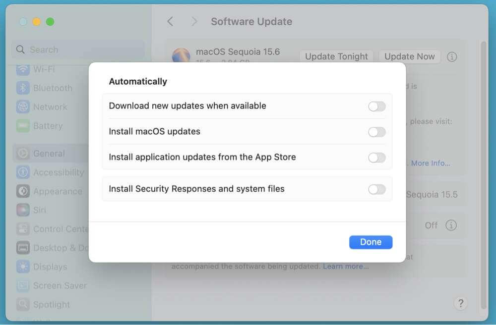Click the back navigation chevron

click(170, 21)
